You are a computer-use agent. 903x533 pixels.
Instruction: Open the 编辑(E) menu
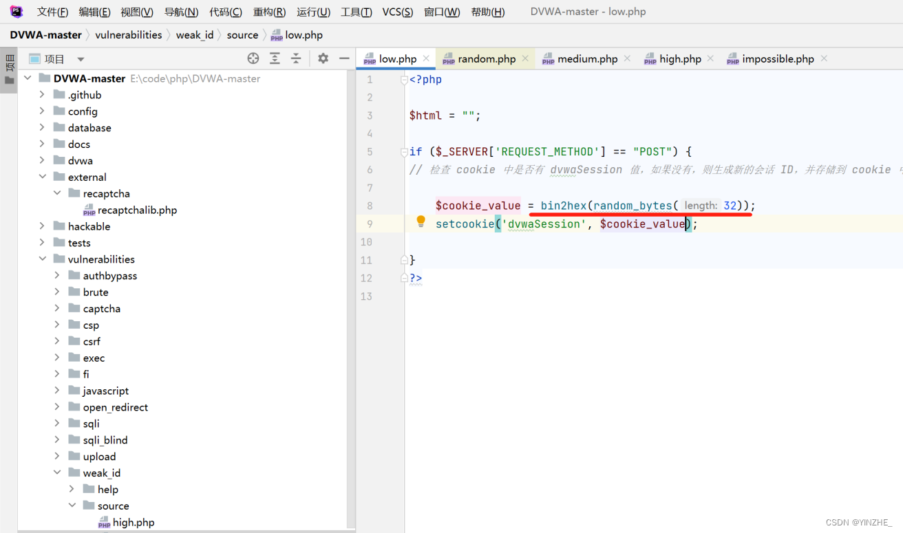[x=95, y=12]
